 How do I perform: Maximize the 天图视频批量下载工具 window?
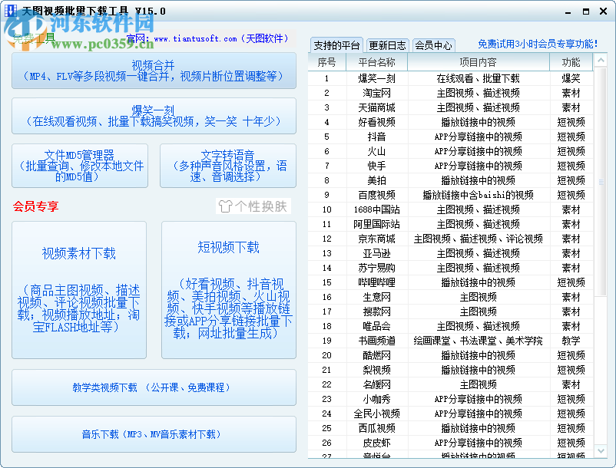pos(586,12)
